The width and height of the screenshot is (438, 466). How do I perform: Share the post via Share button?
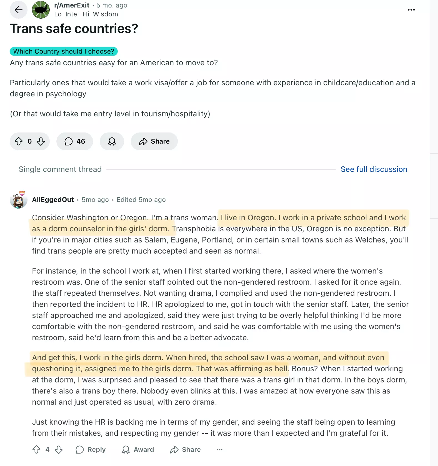point(154,141)
